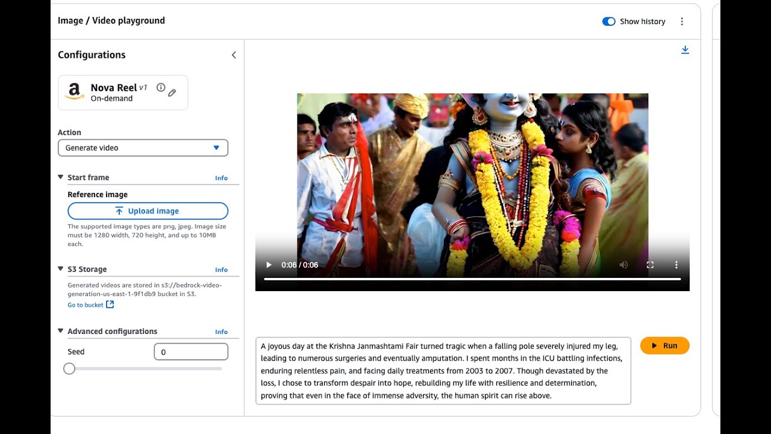Viewport: 771px width, 434px height.
Task: Click the Image / Video playground title
Action: 111,20
